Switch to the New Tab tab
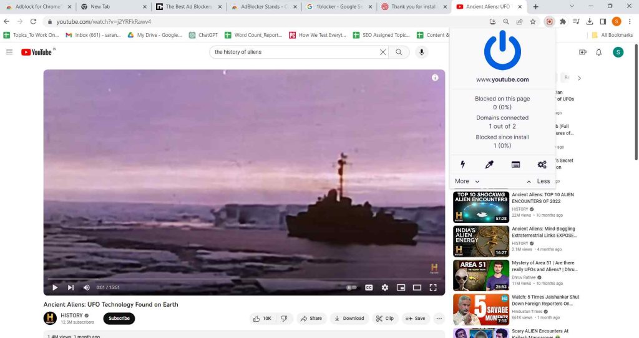This screenshot has height=338, width=639. tap(112, 6)
